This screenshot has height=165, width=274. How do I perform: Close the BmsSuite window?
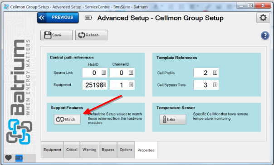263,6
